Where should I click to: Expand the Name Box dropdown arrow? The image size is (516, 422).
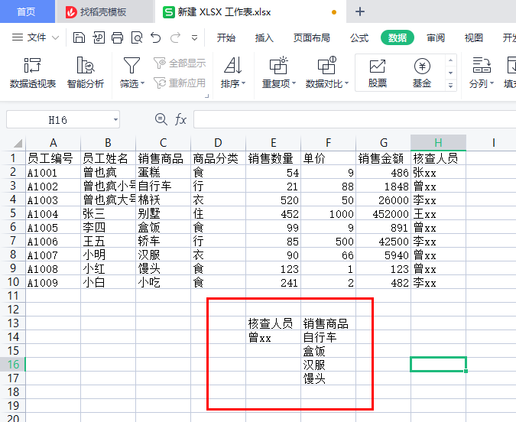pos(115,120)
